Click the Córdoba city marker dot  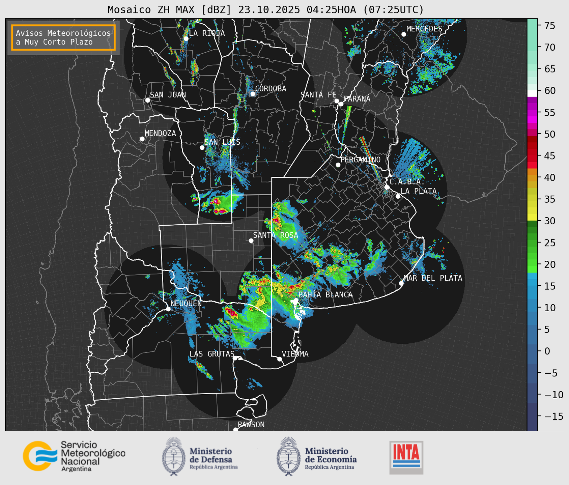tap(253, 94)
